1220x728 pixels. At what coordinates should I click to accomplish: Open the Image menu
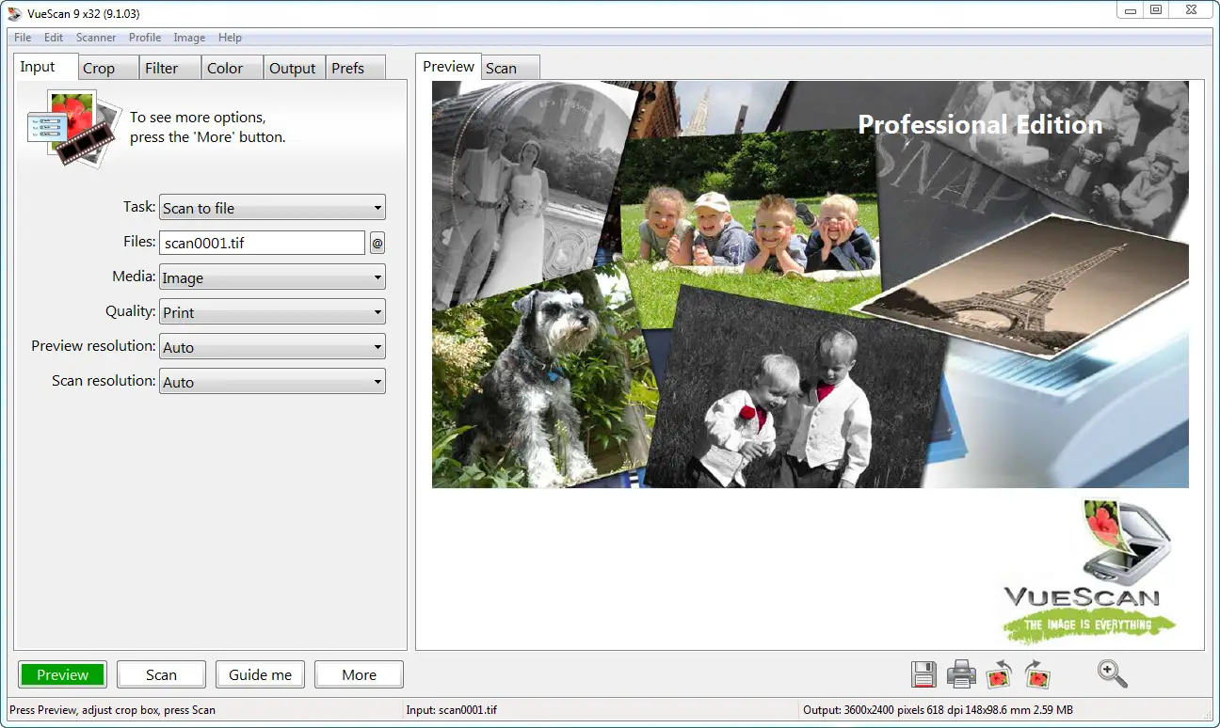[189, 38]
